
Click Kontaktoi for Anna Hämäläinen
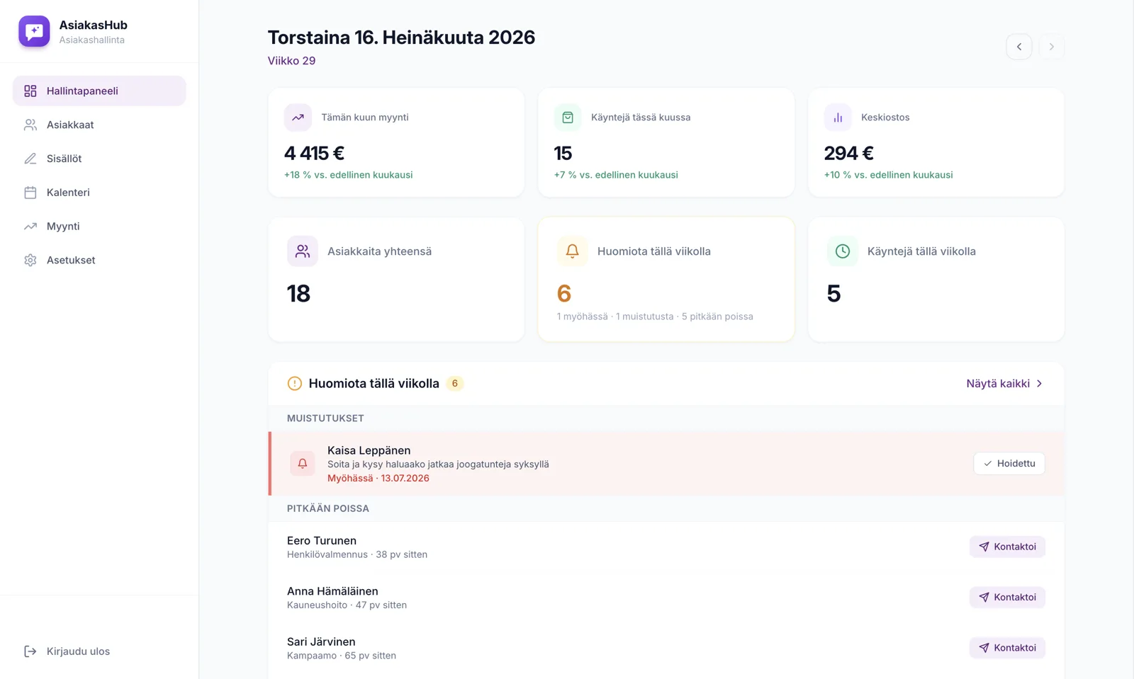(x=1007, y=597)
